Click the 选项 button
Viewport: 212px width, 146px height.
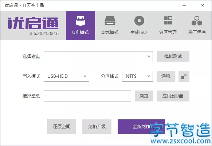coord(166,76)
